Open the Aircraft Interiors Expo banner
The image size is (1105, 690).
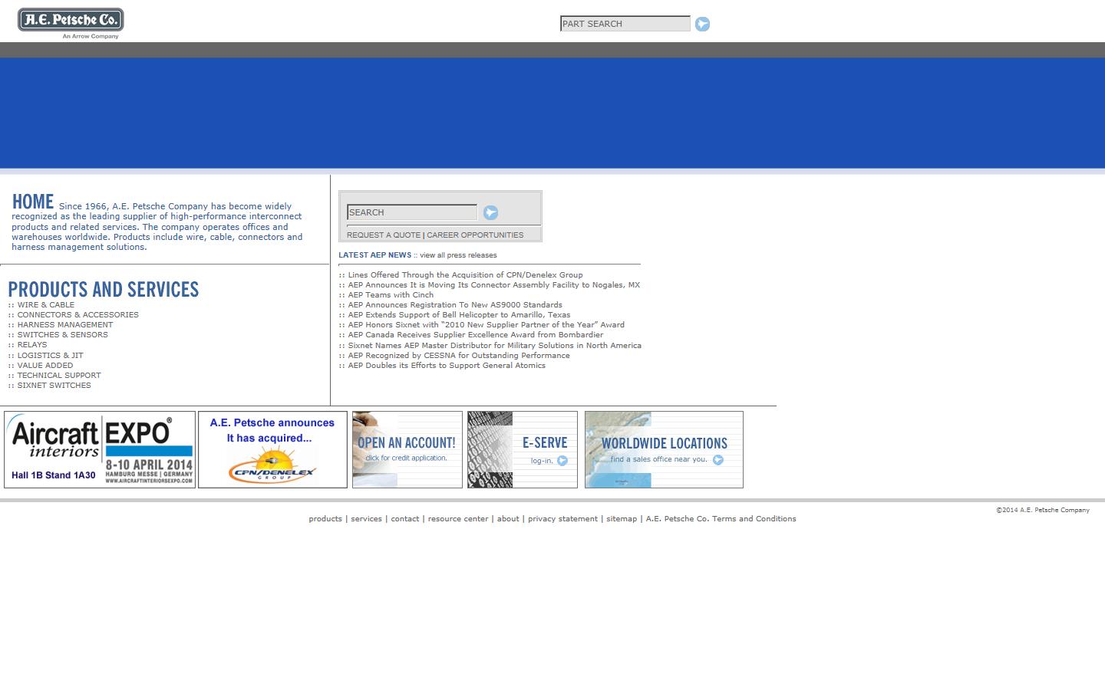(x=100, y=449)
